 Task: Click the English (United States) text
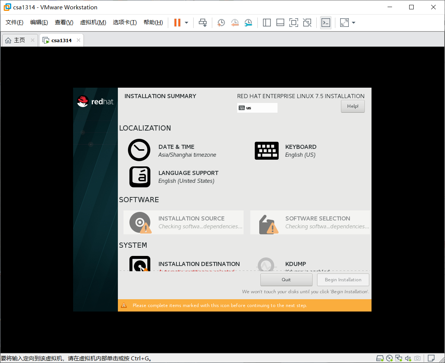(187, 181)
